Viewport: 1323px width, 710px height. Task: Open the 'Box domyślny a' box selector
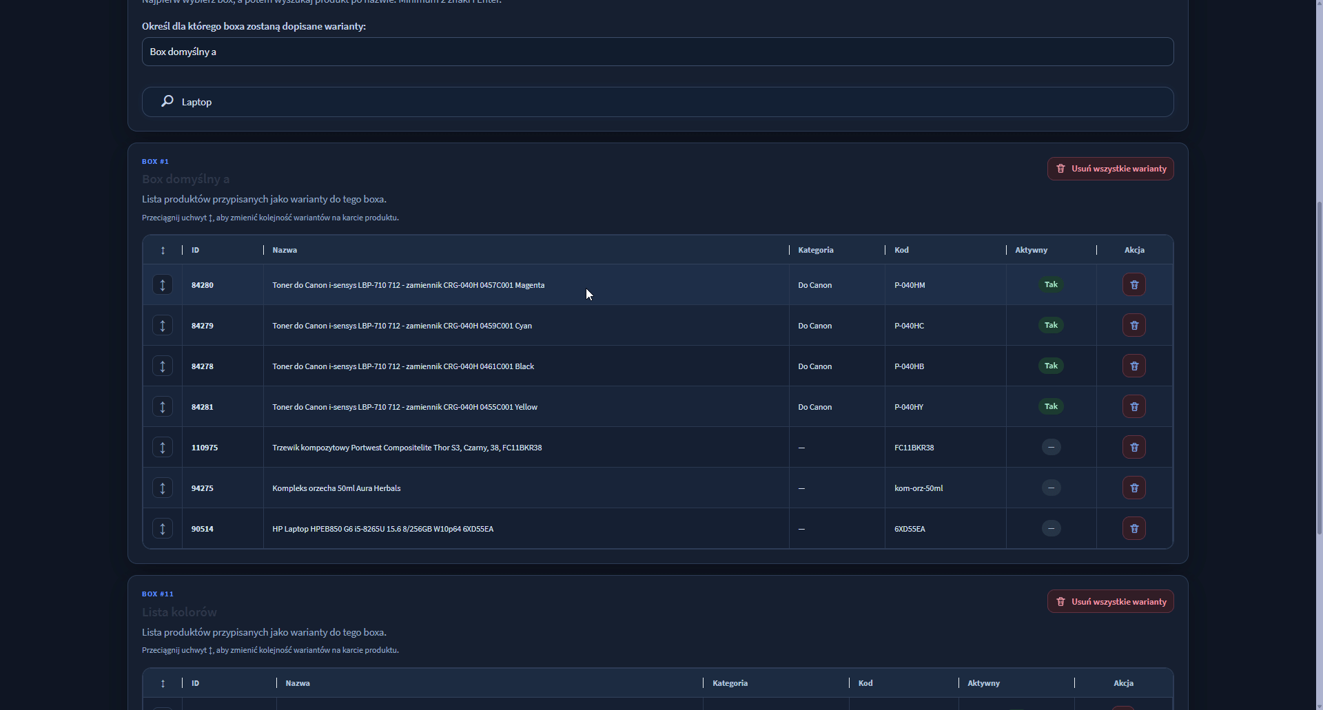coord(657,52)
